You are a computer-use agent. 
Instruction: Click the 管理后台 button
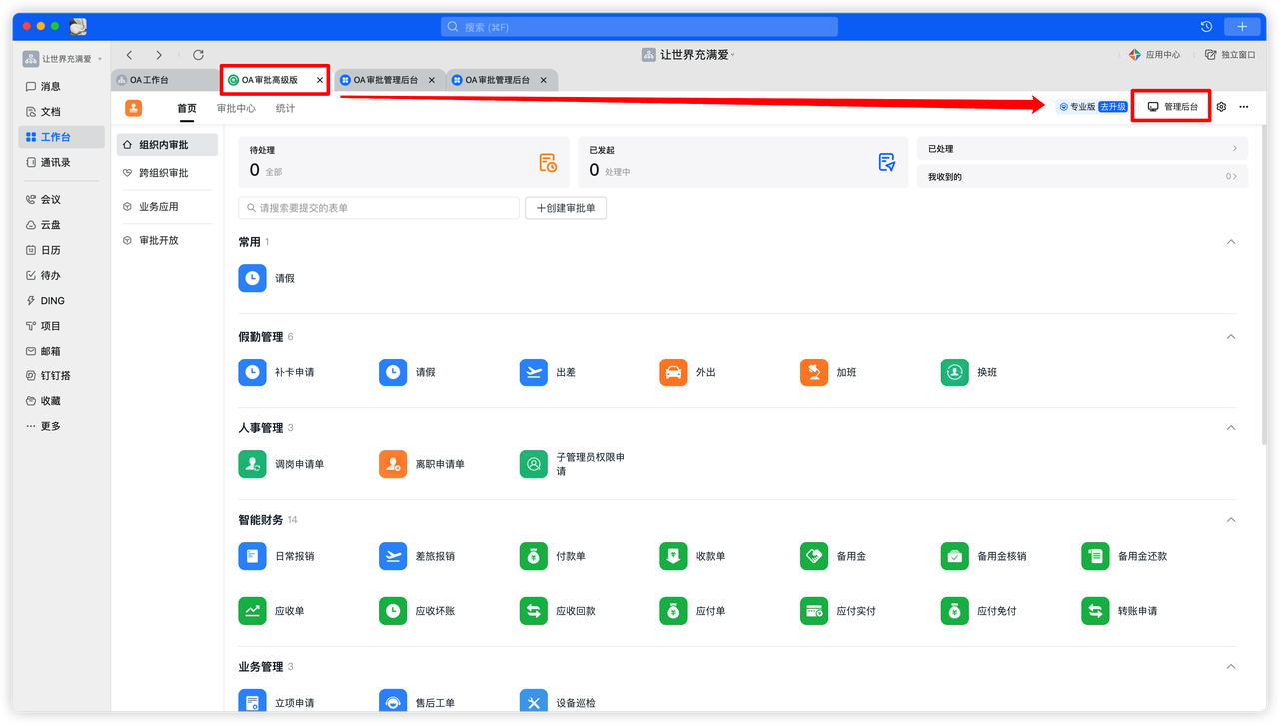1172,106
